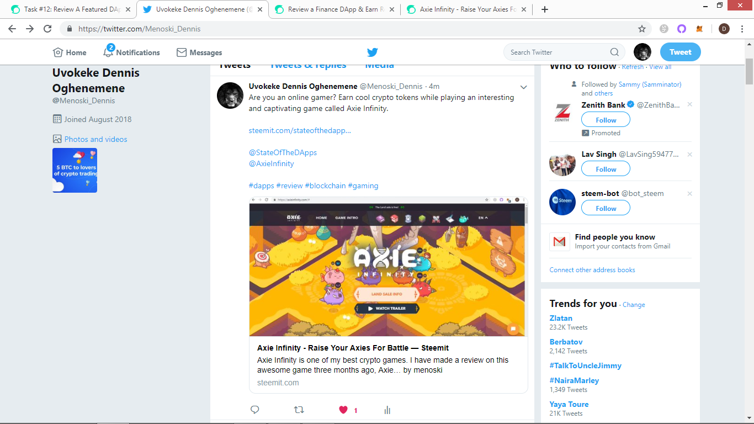754x424 pixels.
Task: Open the Photos and videos link
Action: [x=95, y=139]
